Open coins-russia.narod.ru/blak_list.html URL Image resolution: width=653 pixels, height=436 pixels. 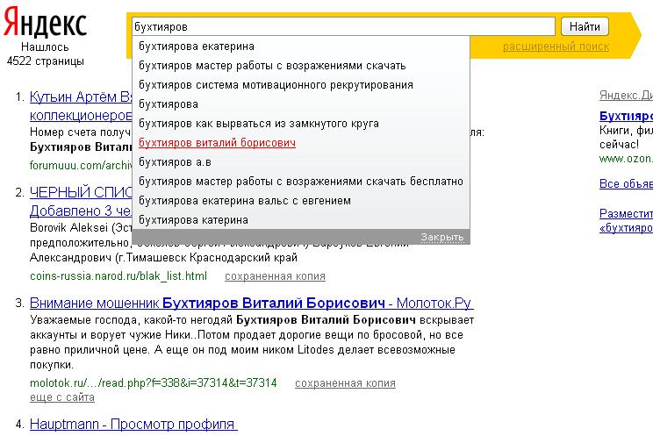point(118,276)
